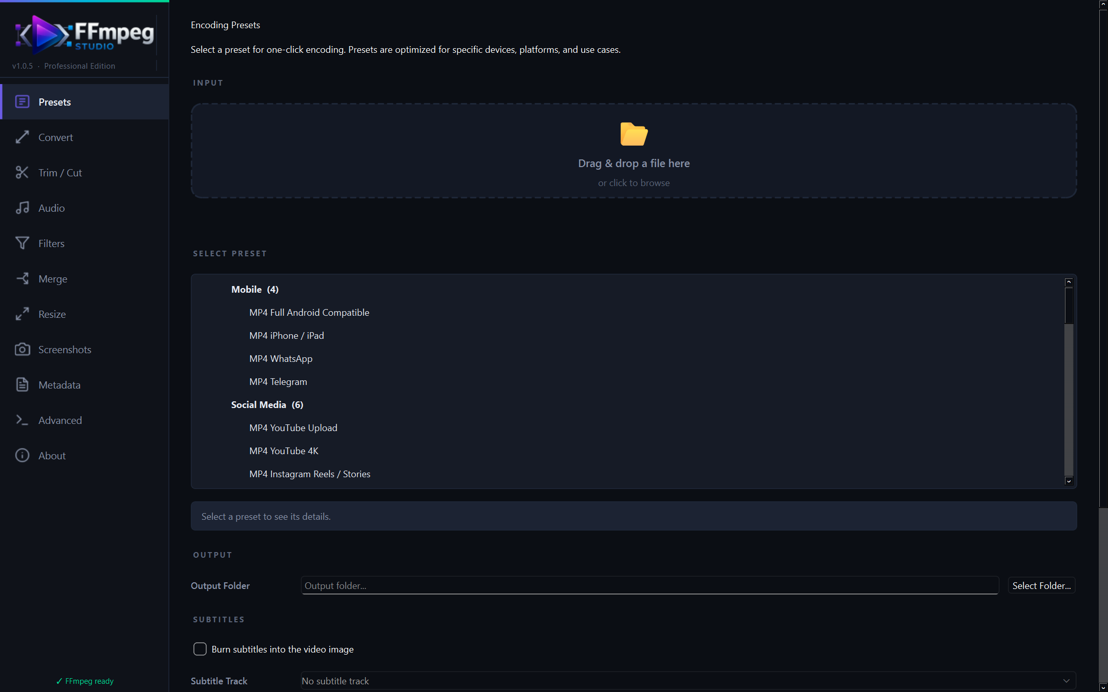Click the preset list scrollbar down arrow
Image resolution: width=1108 pixels, height=692 pixels.
[x=1069, y=481]
